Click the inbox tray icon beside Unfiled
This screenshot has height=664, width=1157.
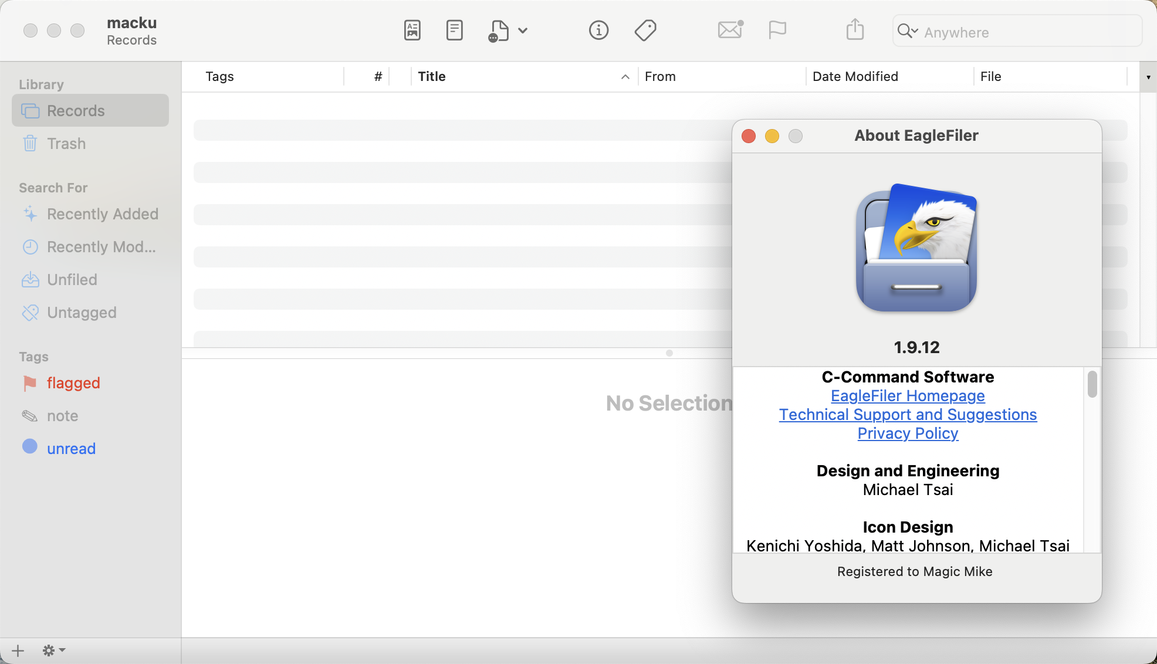point(30,280)
